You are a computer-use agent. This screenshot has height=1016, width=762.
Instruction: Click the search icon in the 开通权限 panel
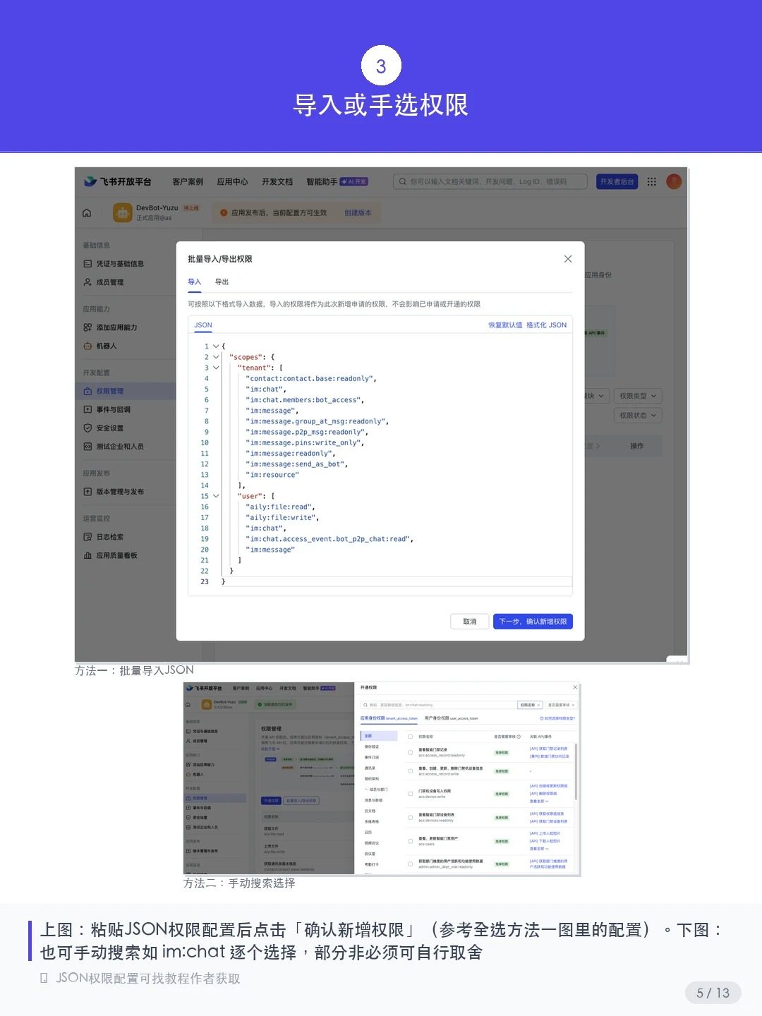click(x=365, y=705)
